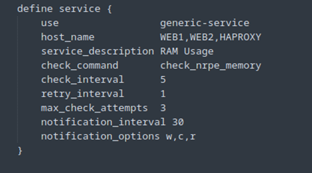
Task: Click the 'check_interval' directive
Action: tap(82, 80)
